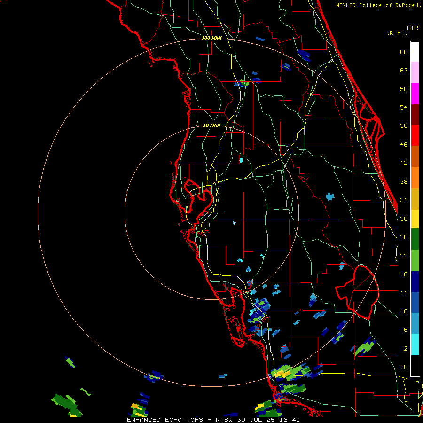The width and height of the screenshot is (423, 423).
Task: Click the 100 NMI range ring label
Action: tap(211, 39)
